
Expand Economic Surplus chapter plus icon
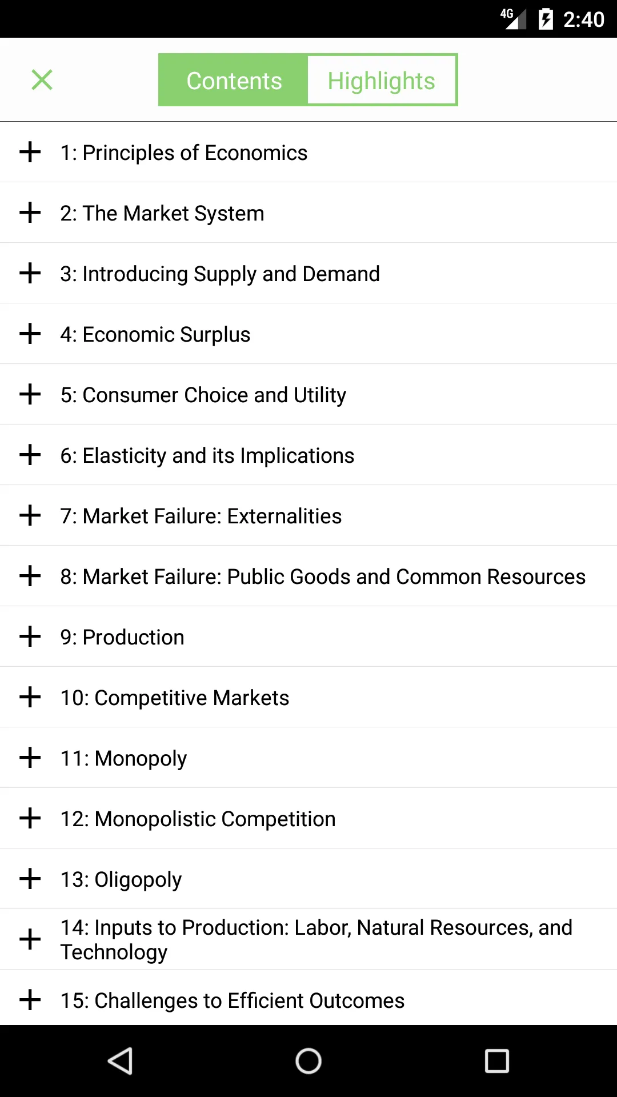tap(30, 334)
